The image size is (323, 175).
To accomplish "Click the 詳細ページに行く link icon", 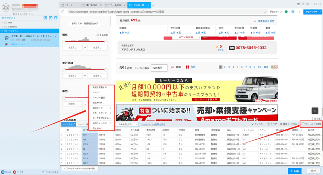I will [281, 124].
